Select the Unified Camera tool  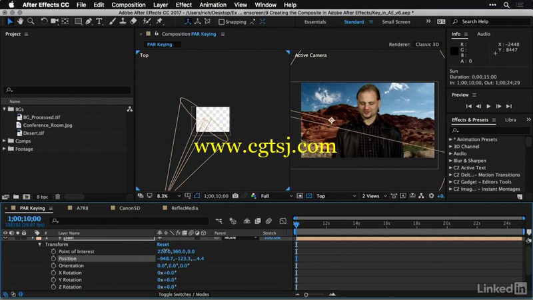55,21
